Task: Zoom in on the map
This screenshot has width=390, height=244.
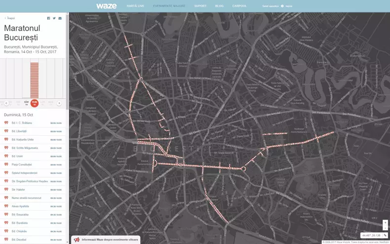Action: [385, 222]
